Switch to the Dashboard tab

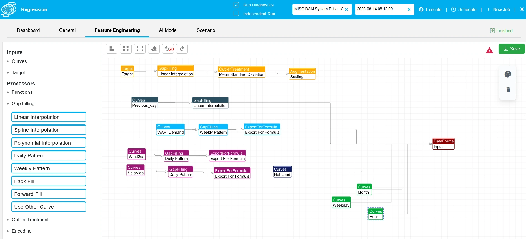click(28, 30)
